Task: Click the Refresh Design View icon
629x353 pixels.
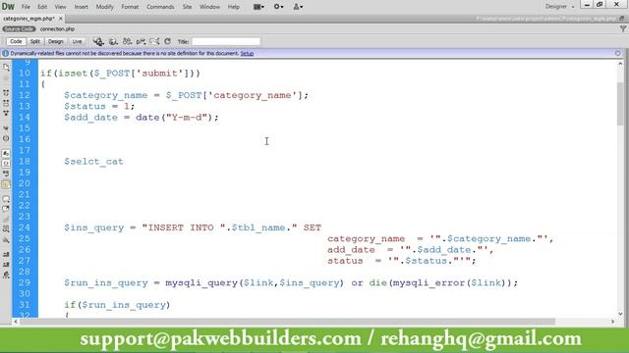Action: tap(168, 41)
